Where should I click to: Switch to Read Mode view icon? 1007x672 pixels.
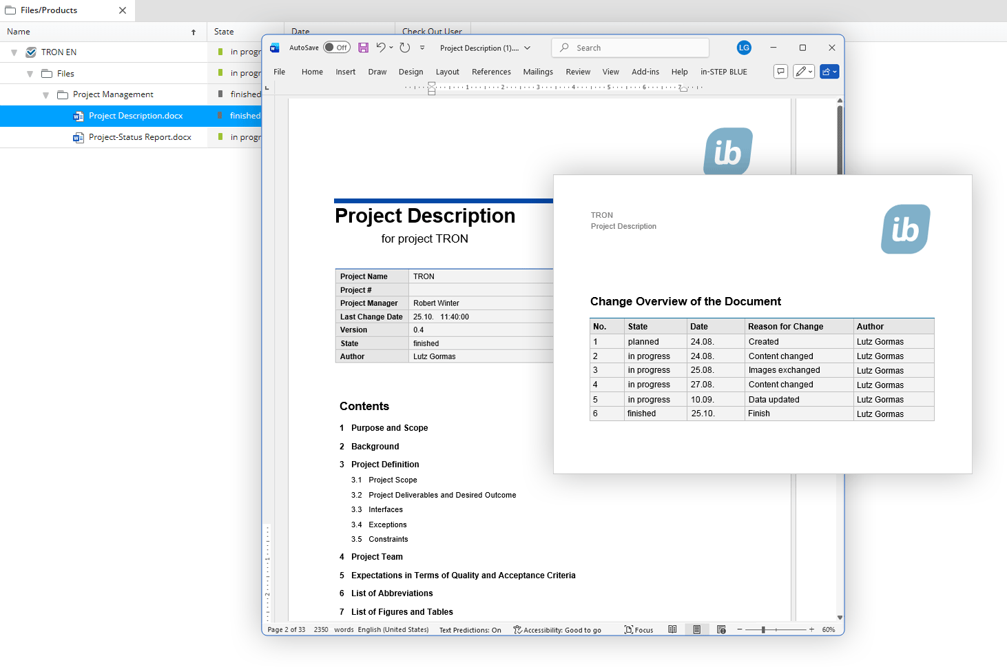(672, 629)
